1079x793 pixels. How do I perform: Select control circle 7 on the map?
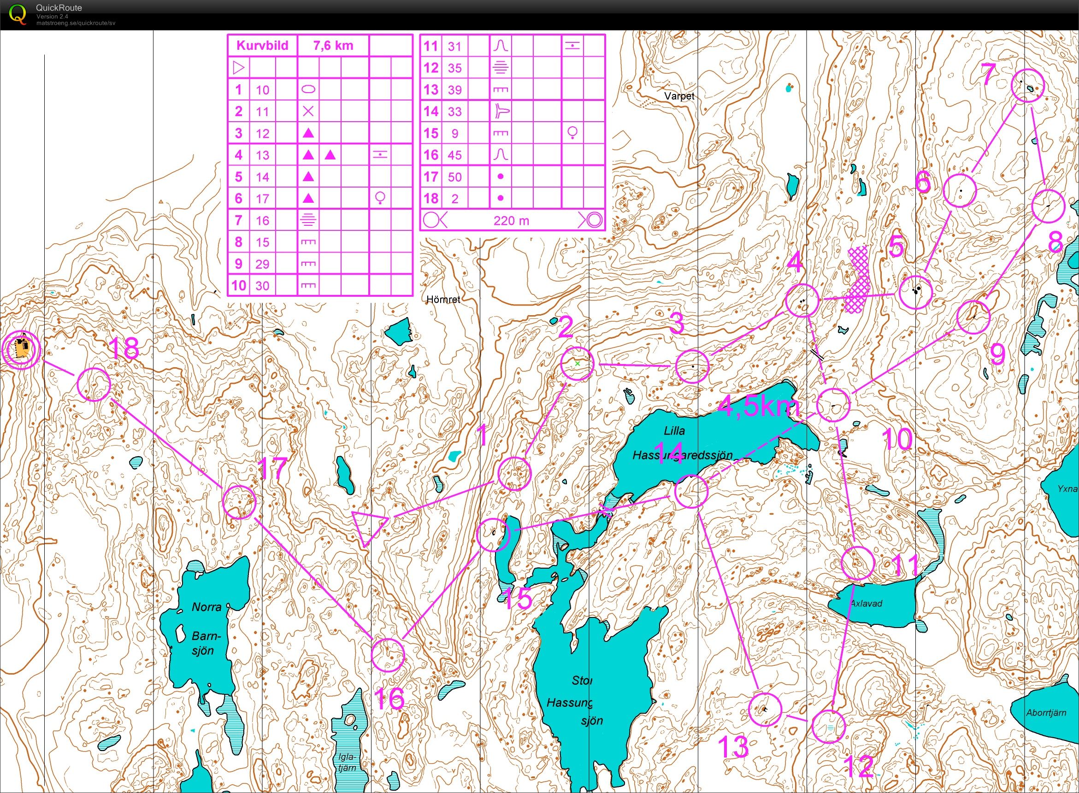[x=1028, y=85]
